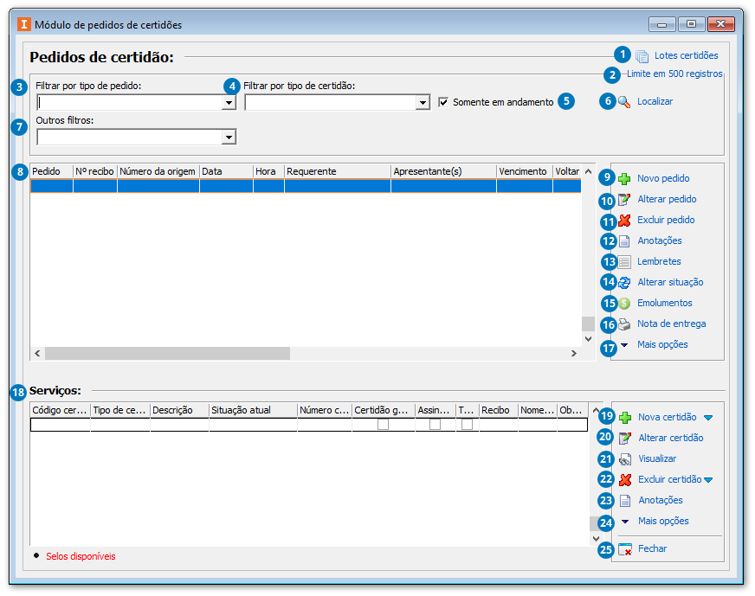Expand the Outros filtros dropdown
This screenshot has height=596, width=755.
(x=229, y=137)
